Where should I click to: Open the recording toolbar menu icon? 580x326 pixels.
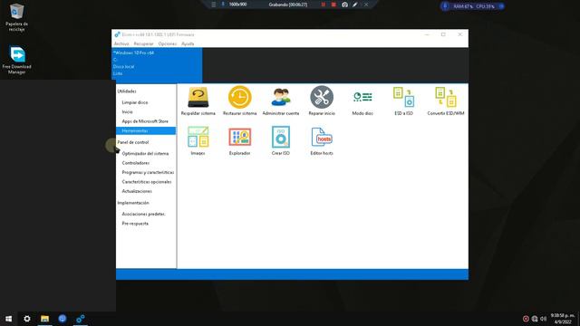pyautogui.click(x=214, y=5)
